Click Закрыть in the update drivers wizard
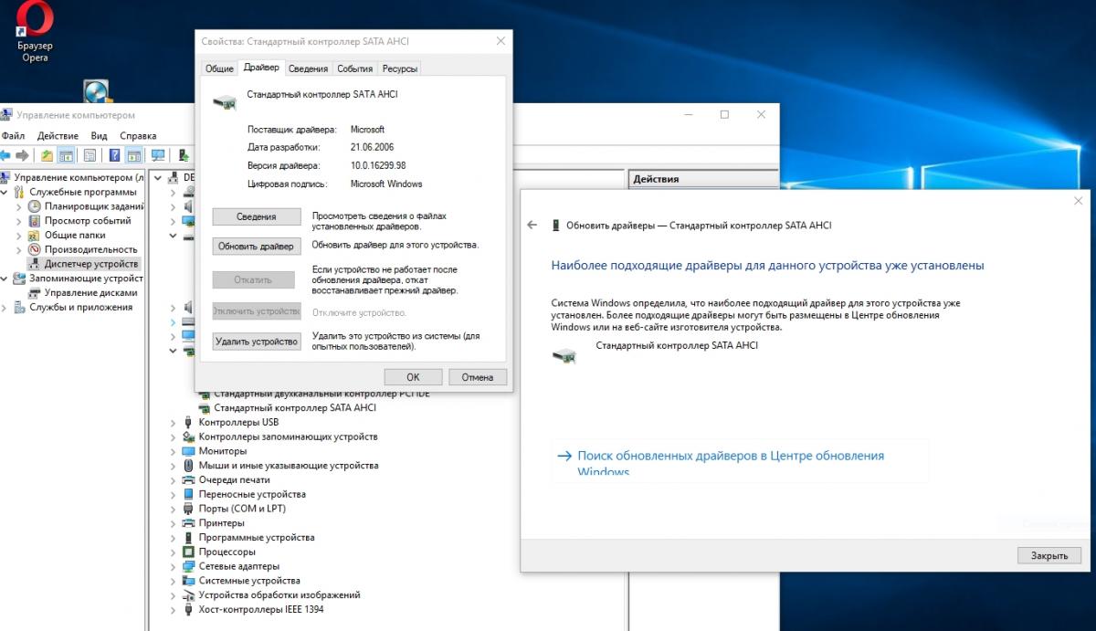Viewport: 1096px width, 631px height. coord(1049,555)
